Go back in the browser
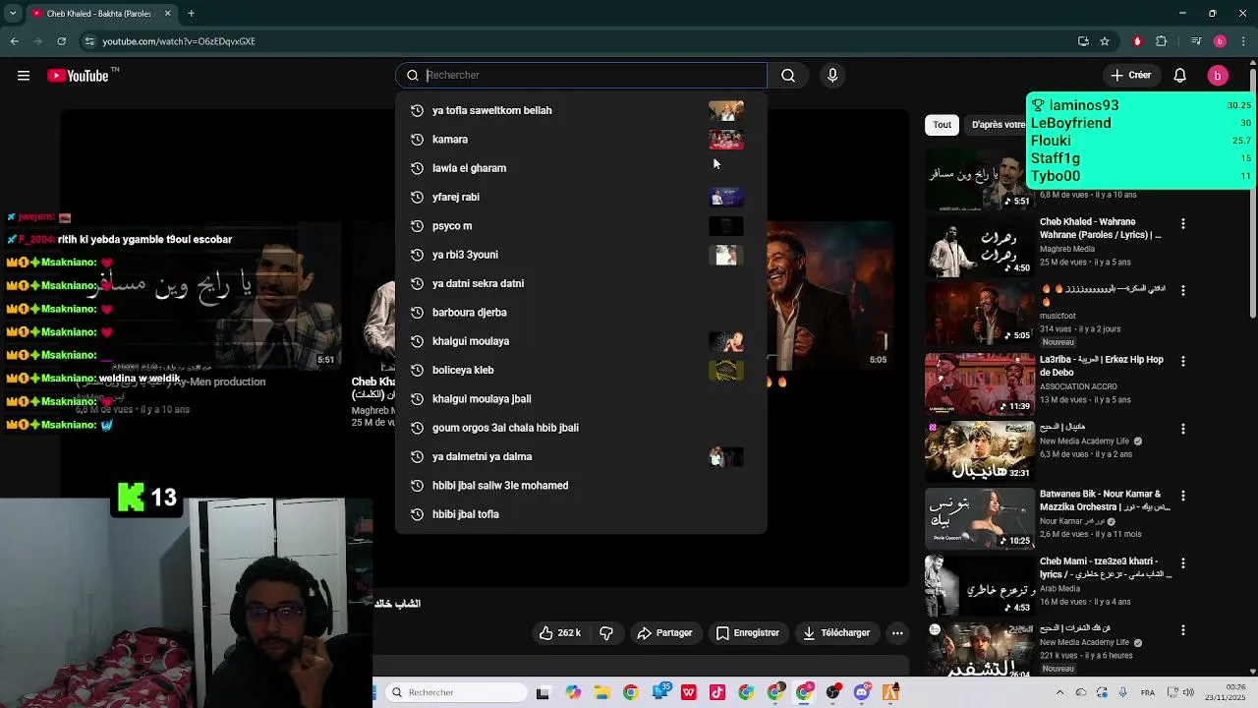Image resolution: width=1258 pixels, height=708 pixels. (14, 41)
